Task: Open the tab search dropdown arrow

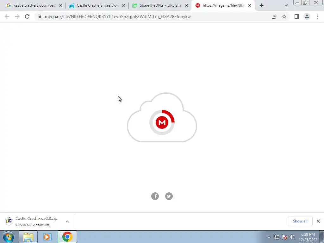Action: (x=286, y=6)
